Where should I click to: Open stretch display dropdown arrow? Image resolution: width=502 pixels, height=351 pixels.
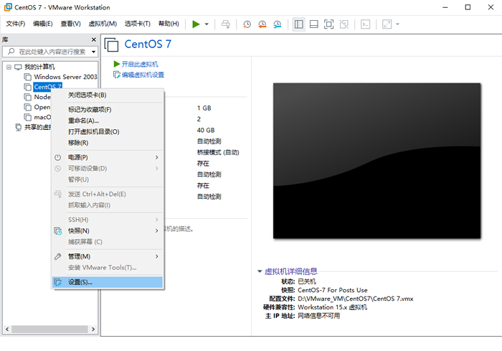[x=397, y=24]
